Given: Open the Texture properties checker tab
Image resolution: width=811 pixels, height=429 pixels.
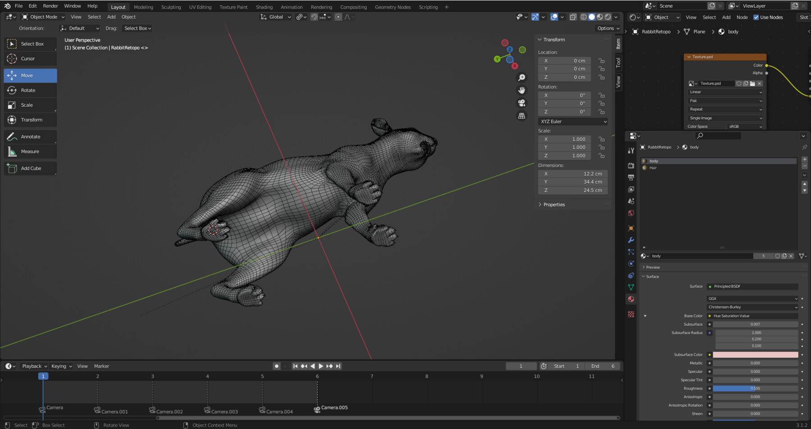Looking at the screenshot, I should pyautogui.click(x=631, y=314).
